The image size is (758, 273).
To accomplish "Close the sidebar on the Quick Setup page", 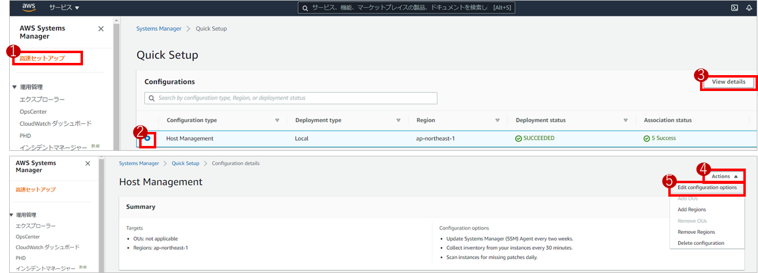I will (101, 29).
